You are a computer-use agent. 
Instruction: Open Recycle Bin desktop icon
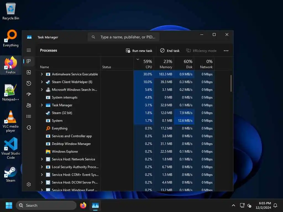(x=11, y=11)
